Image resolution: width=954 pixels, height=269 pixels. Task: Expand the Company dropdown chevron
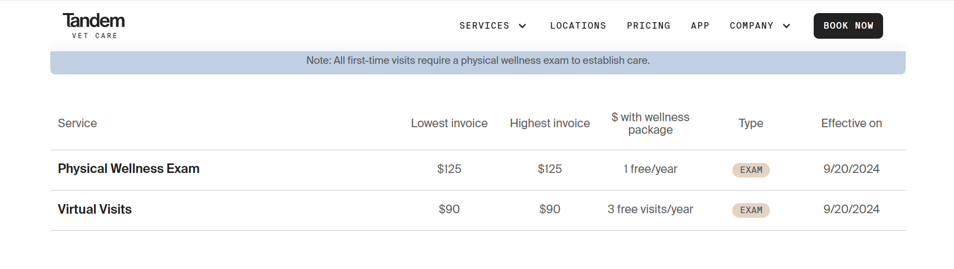(787, 26)
